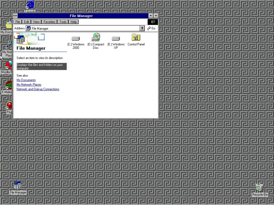Click the Windows logo throbber icon
274x205 pixels.
click(153, 22)
